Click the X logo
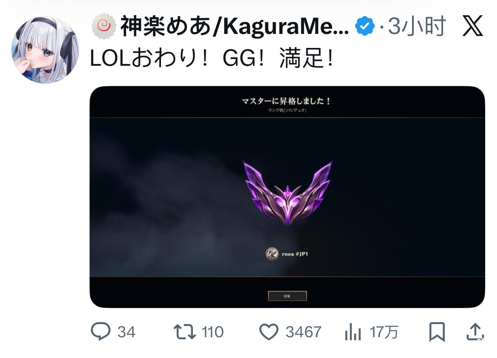This screenshot has width=497, height=358. tap(472, 25)
